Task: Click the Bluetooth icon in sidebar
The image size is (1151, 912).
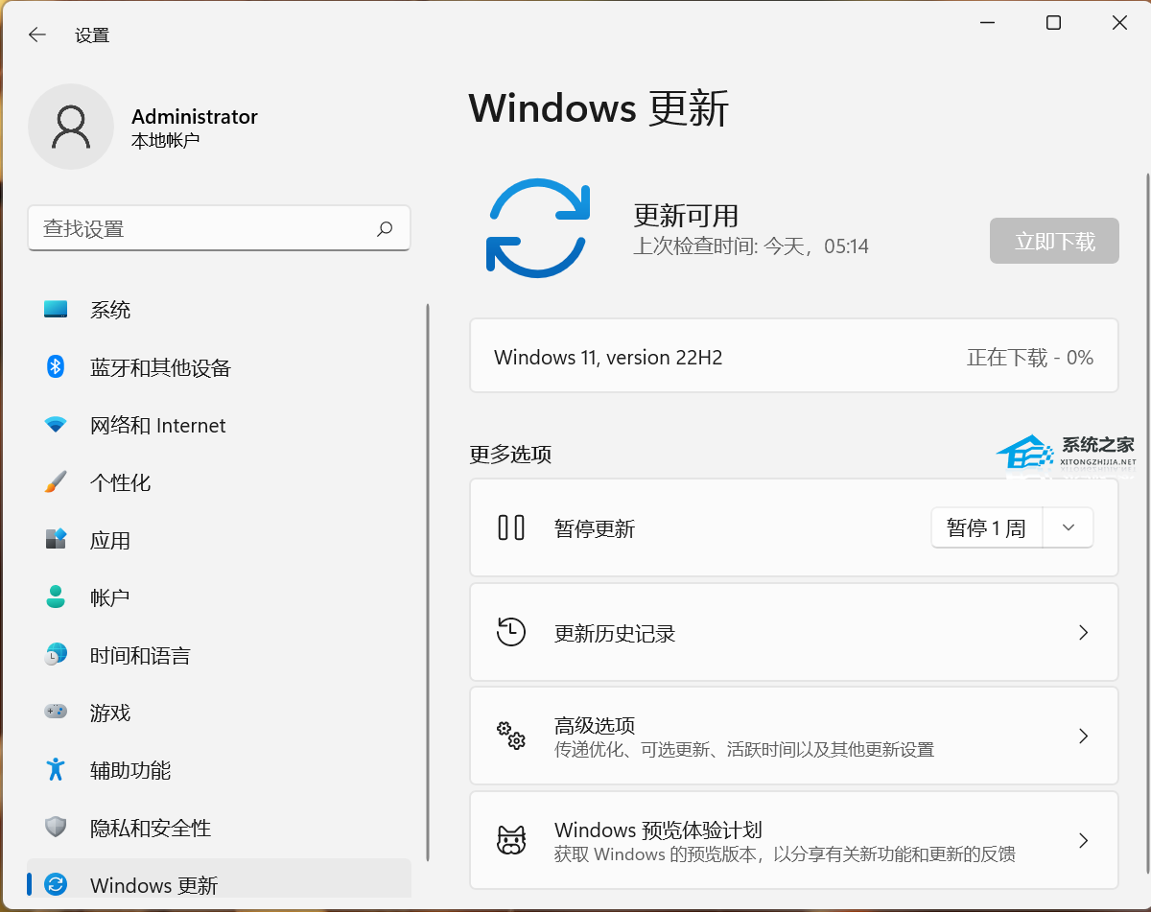Action: click(x=56, y=366)
